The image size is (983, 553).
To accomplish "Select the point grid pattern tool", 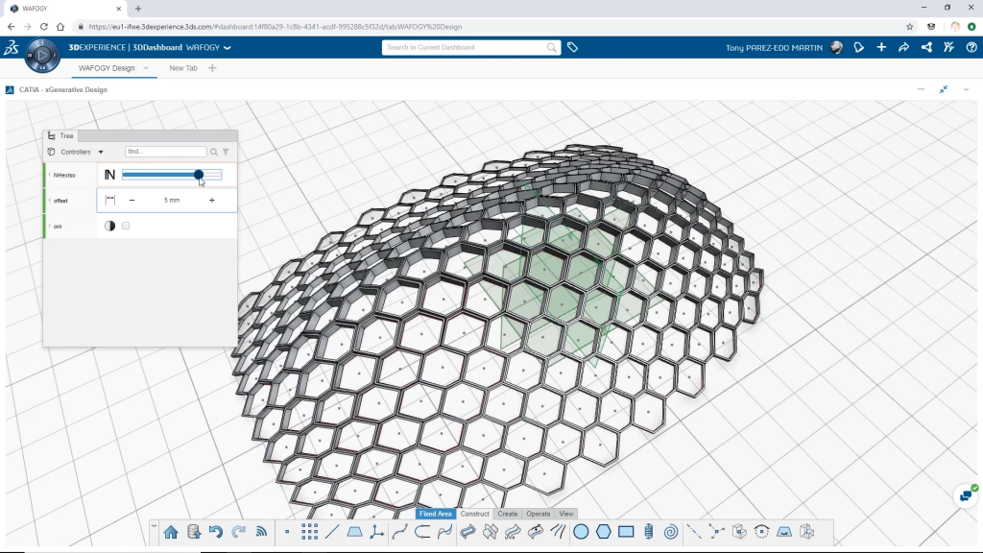I will [x=309, y=532].
